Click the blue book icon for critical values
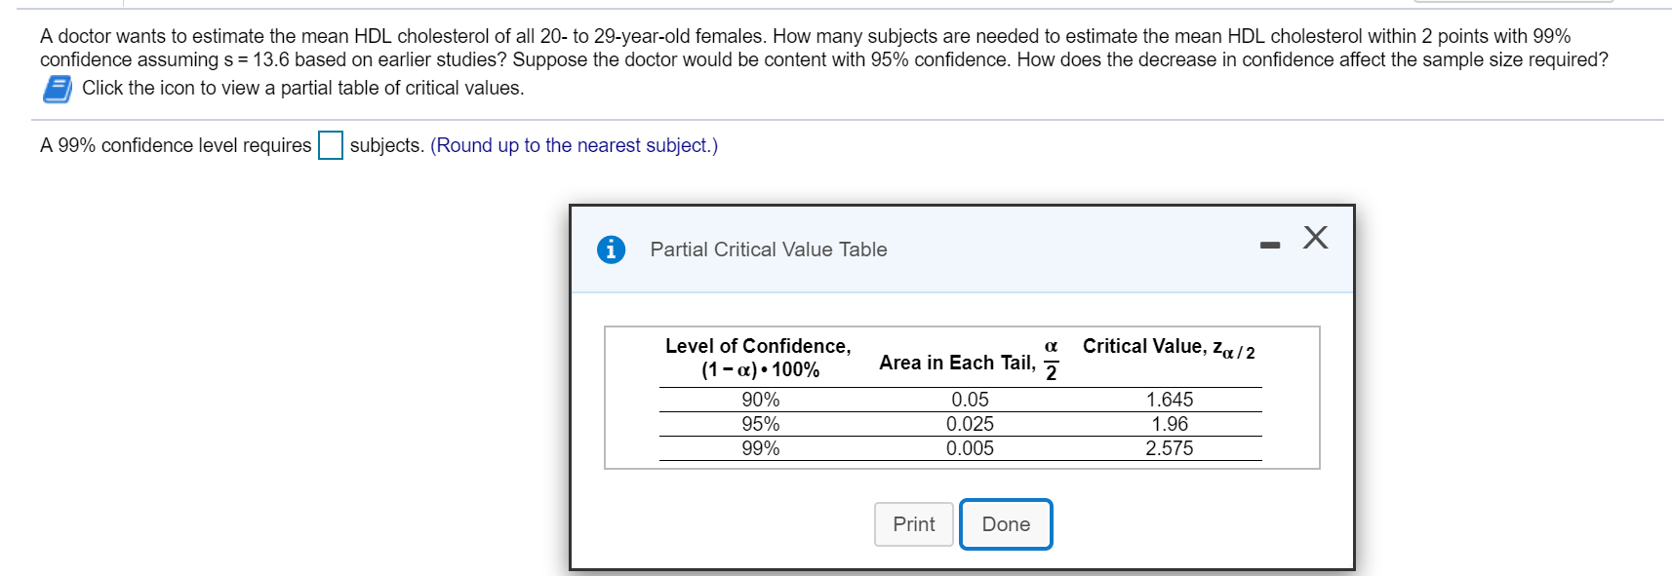 tap(57, 89)
